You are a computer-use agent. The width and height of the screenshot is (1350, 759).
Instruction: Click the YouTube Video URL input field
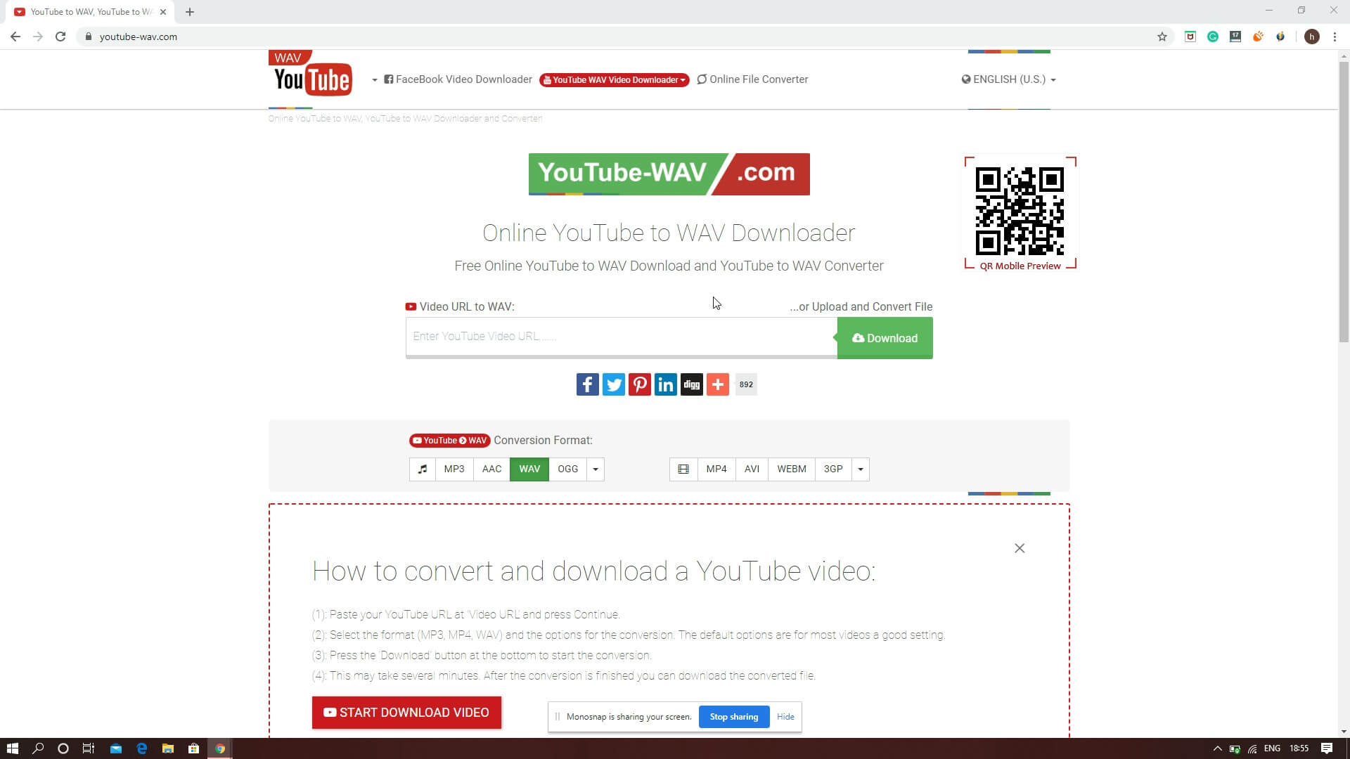point(619,335)
